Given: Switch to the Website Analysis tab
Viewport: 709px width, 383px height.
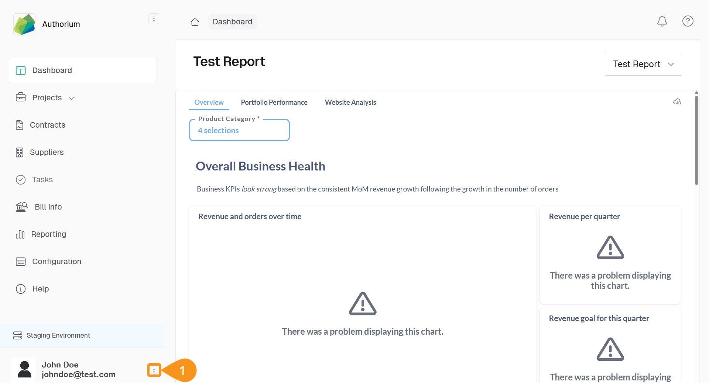Looking at the screenshot, I should pos(350,103).
